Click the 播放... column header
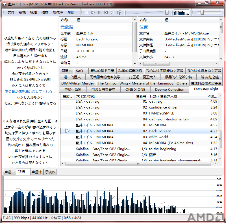This screenshot has width=226, height=223. tap(67, 96)
